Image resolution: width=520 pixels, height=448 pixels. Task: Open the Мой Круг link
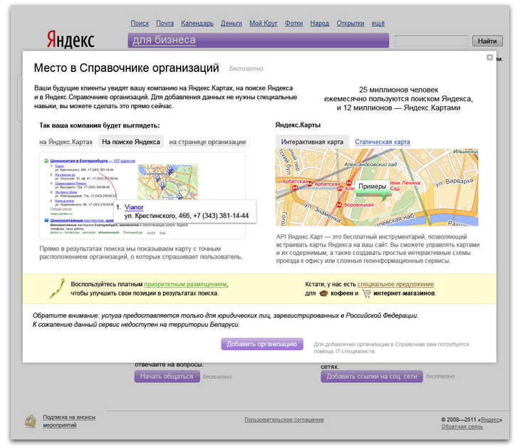264,24
